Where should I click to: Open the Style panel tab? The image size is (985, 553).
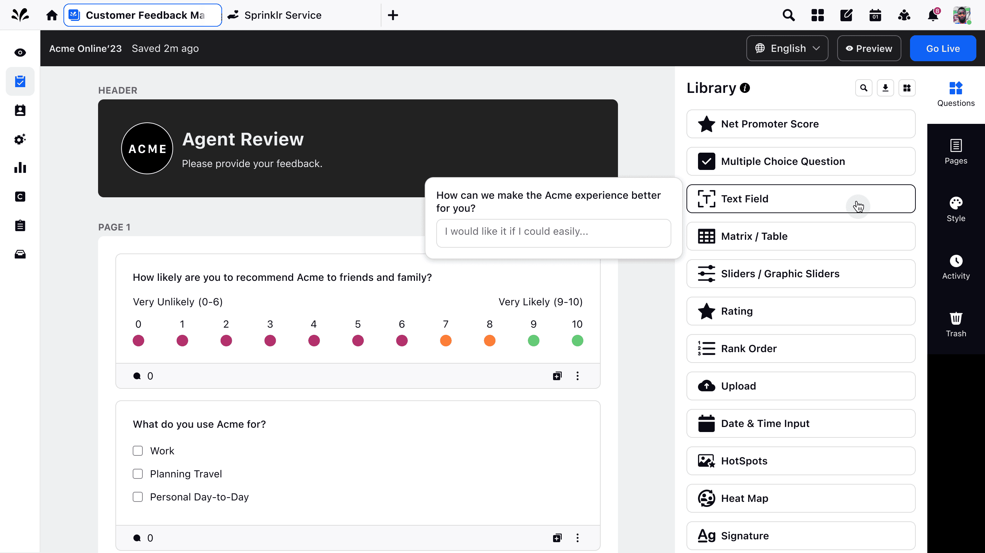pos(955,210)
